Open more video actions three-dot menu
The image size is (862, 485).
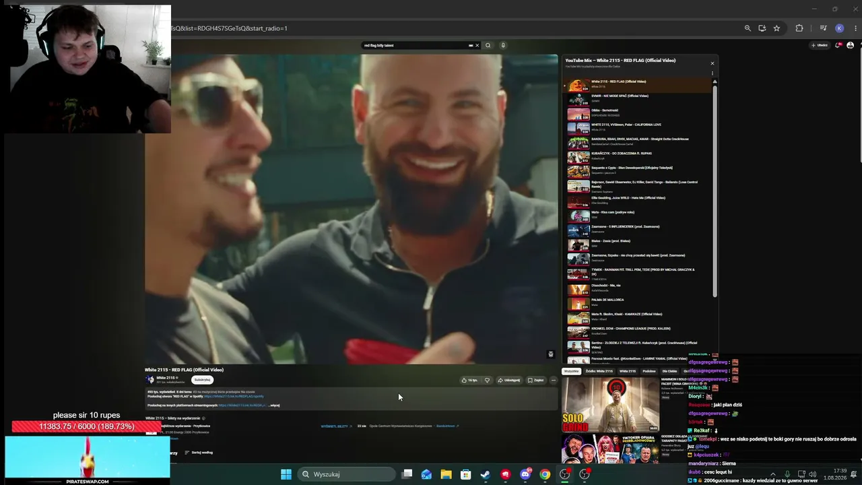tap(554, 380)
